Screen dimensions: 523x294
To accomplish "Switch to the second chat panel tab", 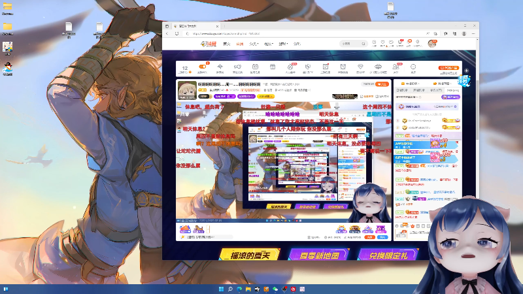I will pos(419,90).
